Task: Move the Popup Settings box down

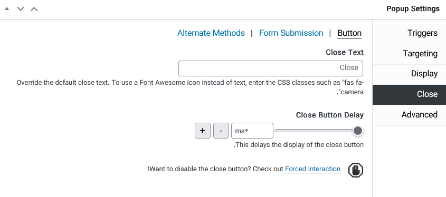Action: pyautogui.click(x=20, y=9)
